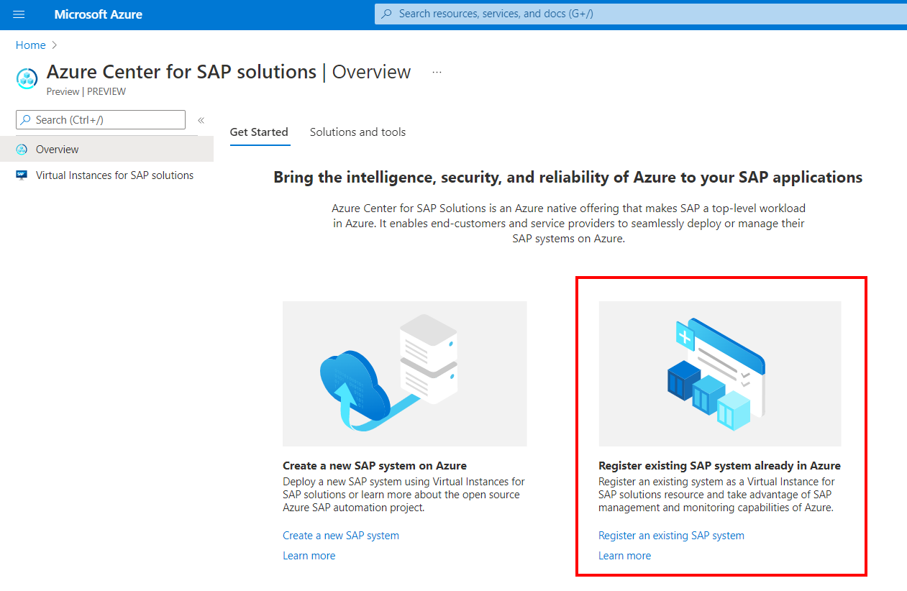Image resolution: width=907 pixels, height=591 pixels.
Task: Select Virtual Instances for SAP solutions
Action: click(114, 175)
